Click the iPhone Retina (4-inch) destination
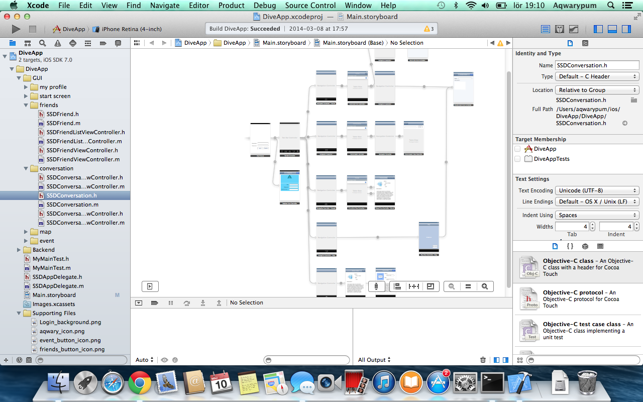The width and height of the screenshot is (643, 402). (x=127, y=29)
